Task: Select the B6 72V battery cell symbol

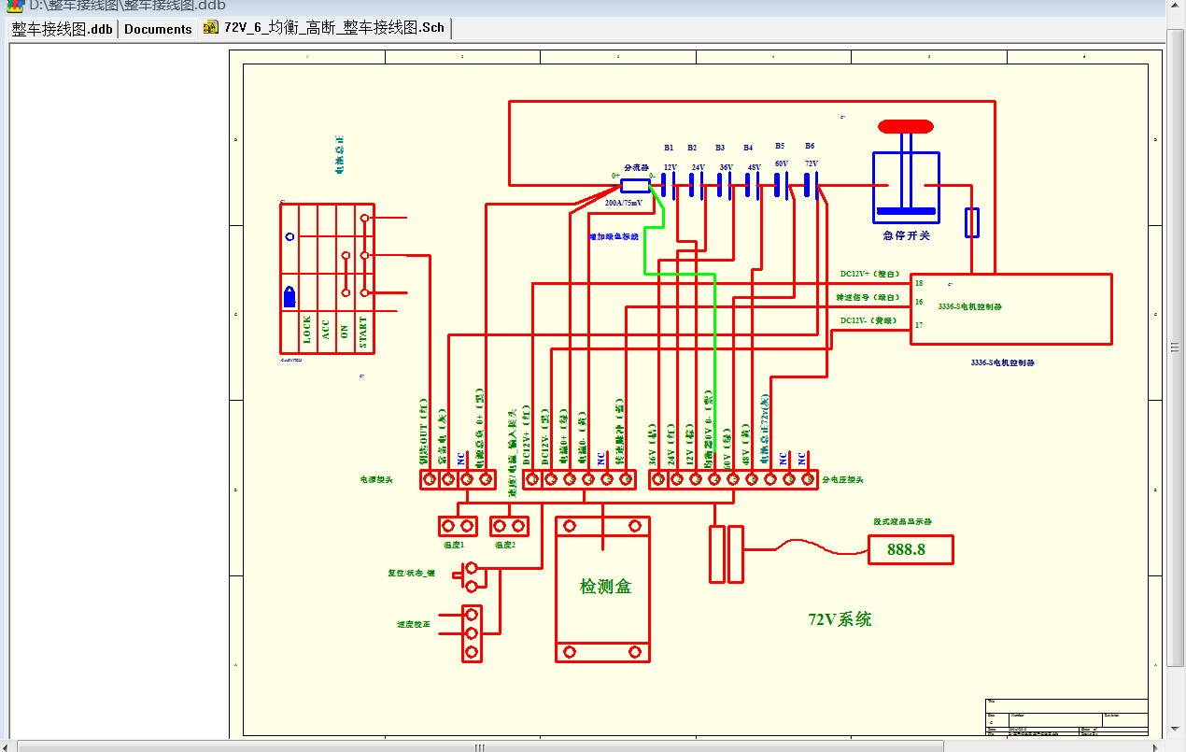Action: 811,186
